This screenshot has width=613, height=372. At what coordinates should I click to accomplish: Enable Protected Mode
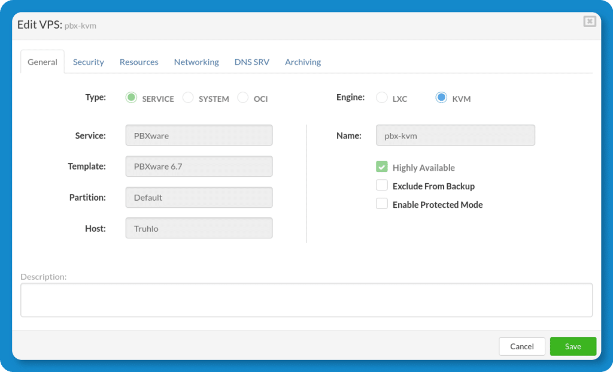pos(381,204)
